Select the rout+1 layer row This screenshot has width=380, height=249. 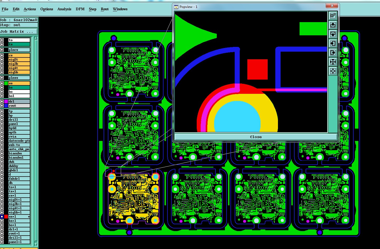19,233
